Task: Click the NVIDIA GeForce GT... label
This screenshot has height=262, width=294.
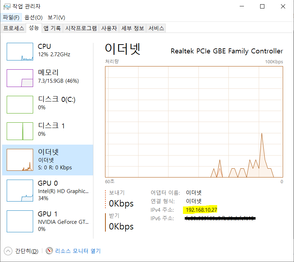Action: [63, 222]
